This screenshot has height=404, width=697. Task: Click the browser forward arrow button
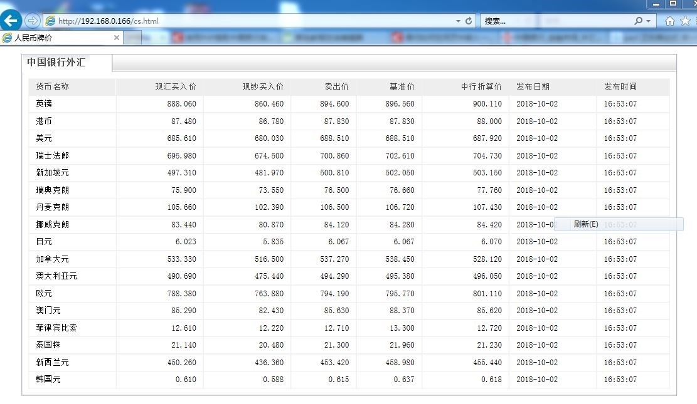click(33, 21)
